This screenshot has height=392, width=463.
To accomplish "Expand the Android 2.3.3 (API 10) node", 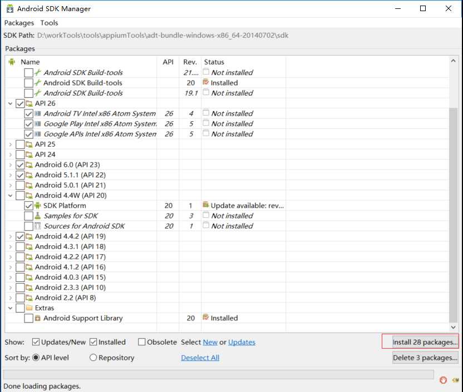I will click(x=11, y=287).
